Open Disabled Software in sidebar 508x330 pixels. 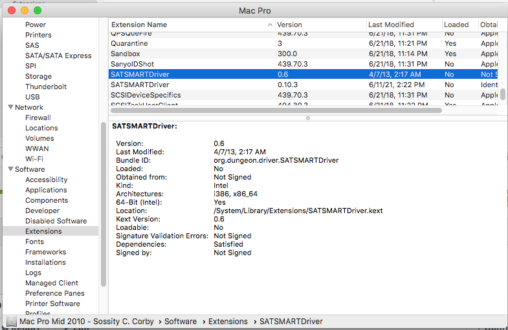[56, 221]
